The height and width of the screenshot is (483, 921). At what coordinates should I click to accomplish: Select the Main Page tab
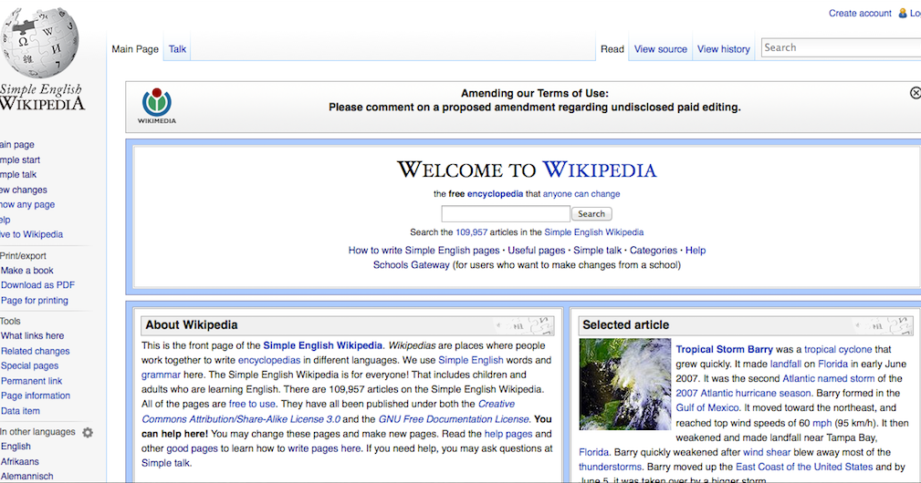coord(135,49)
